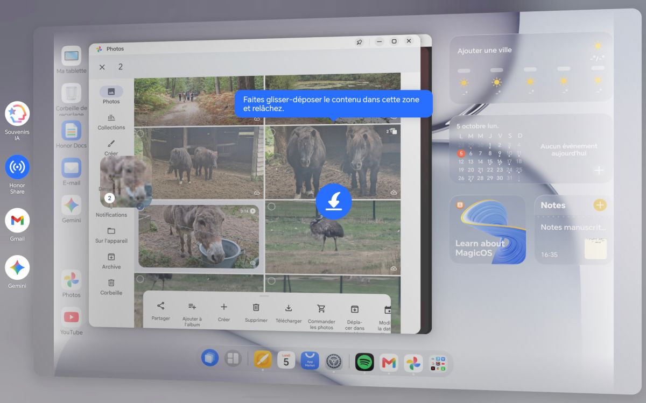Open the Learn about MagicOS card
646x403 pixels.
click(488, 230)
